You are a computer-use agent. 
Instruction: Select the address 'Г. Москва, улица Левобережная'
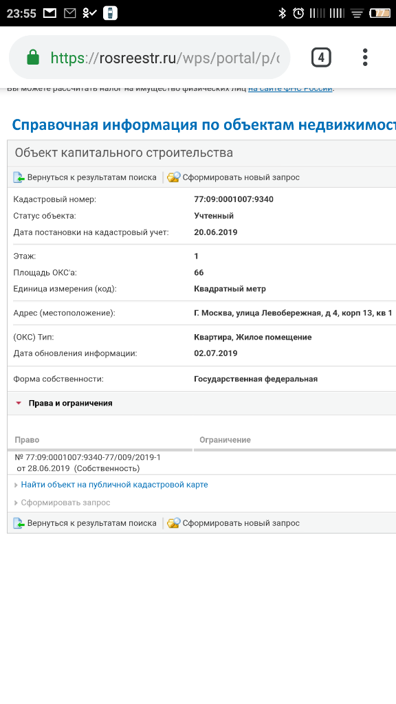tap(258, 313)
